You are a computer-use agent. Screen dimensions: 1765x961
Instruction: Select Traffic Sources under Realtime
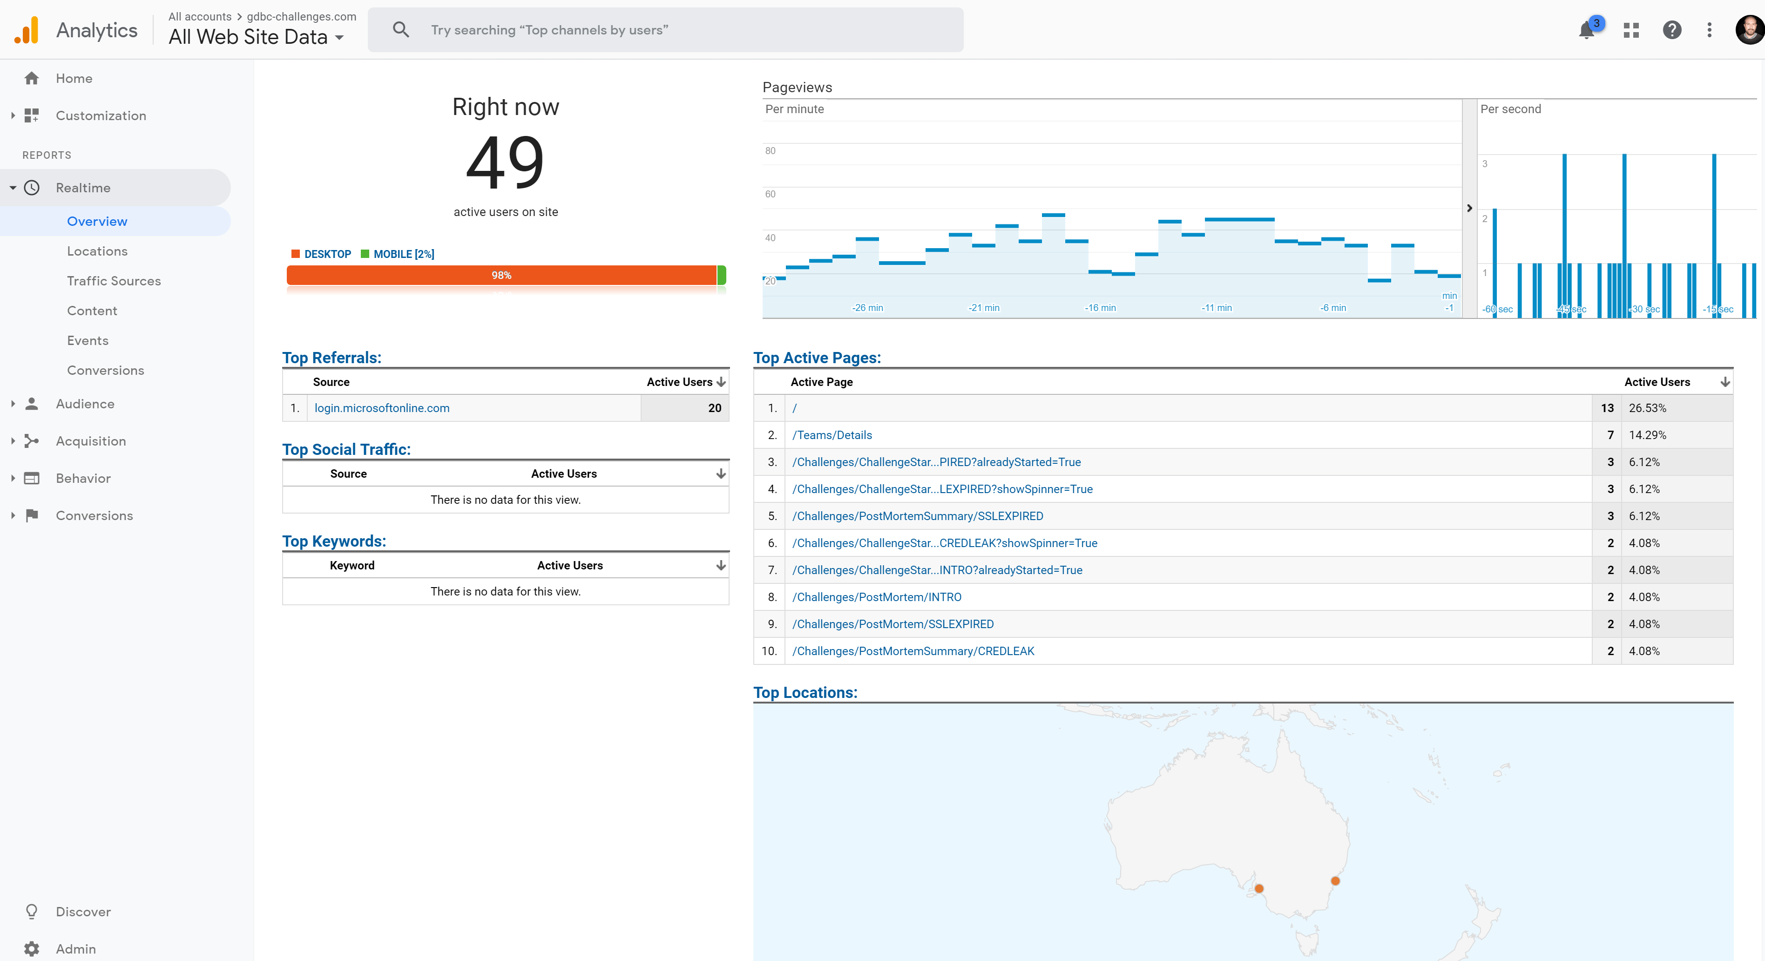[x=114, y=281]
